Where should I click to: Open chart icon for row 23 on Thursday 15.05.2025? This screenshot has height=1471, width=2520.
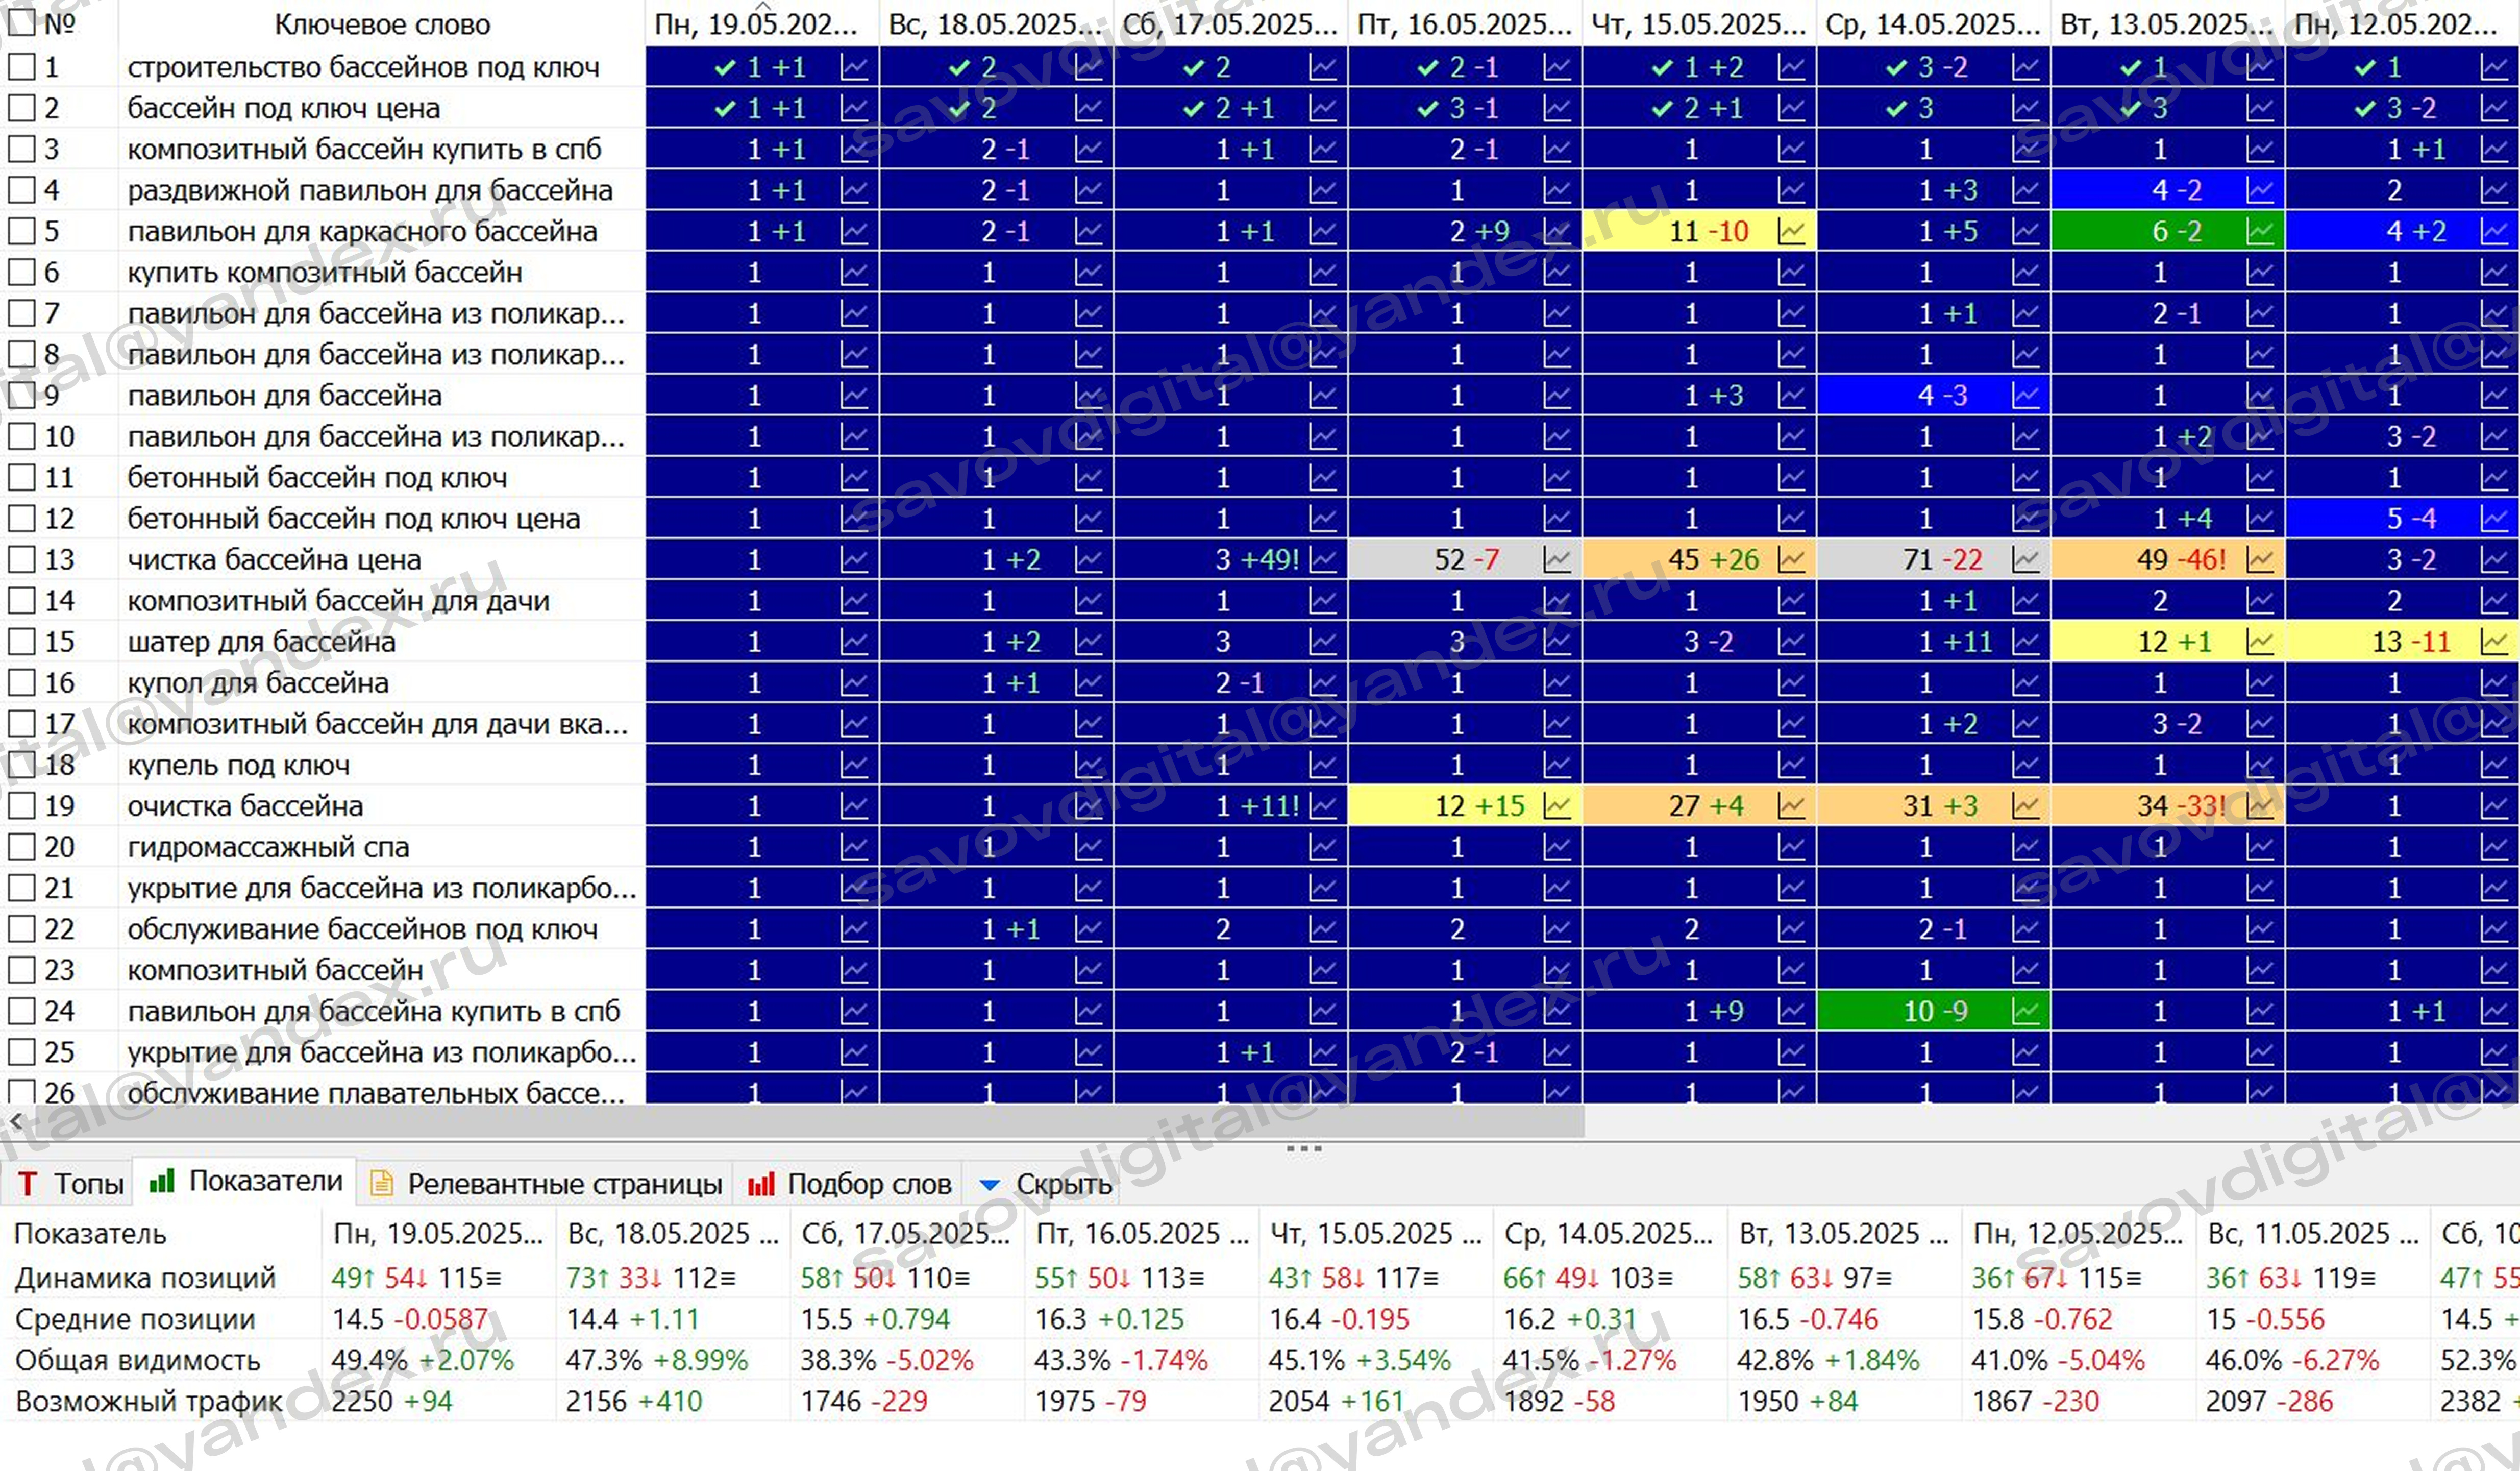(x=1791, y=970)
